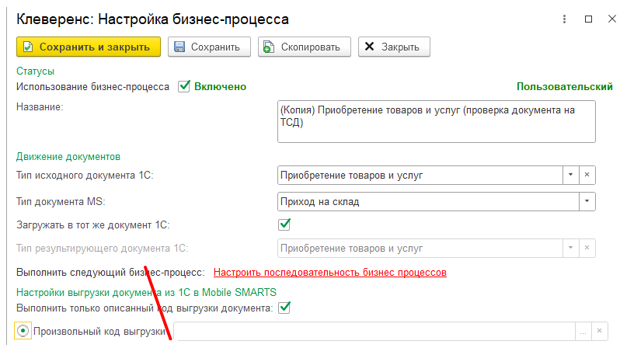Screen dimensions: 620x348
Task: Click 'Настройки выгрузки документа из 1С' heading
Action: coord(146,292)
